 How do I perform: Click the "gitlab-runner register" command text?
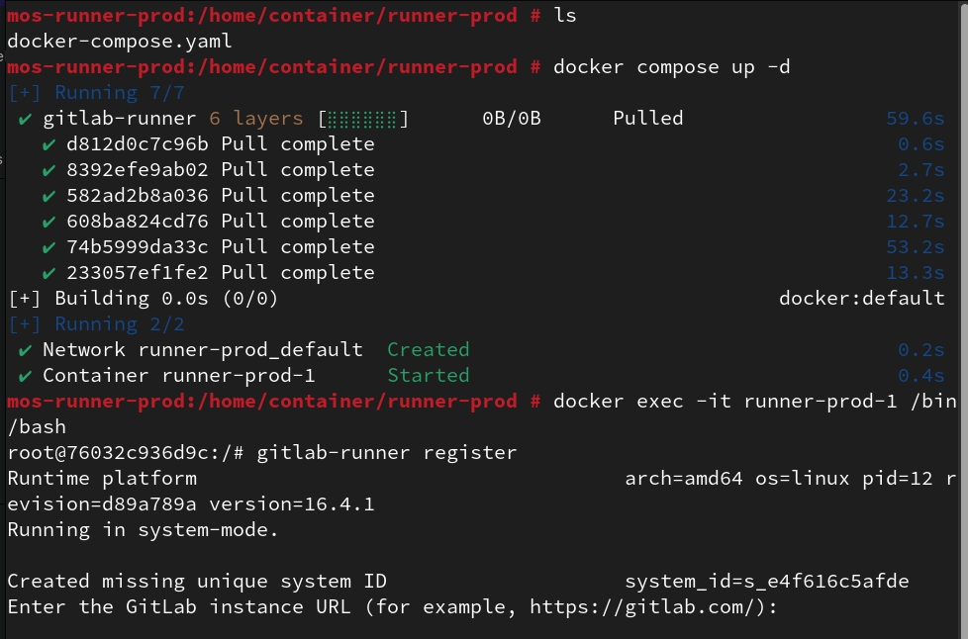(x=386, y=453)
